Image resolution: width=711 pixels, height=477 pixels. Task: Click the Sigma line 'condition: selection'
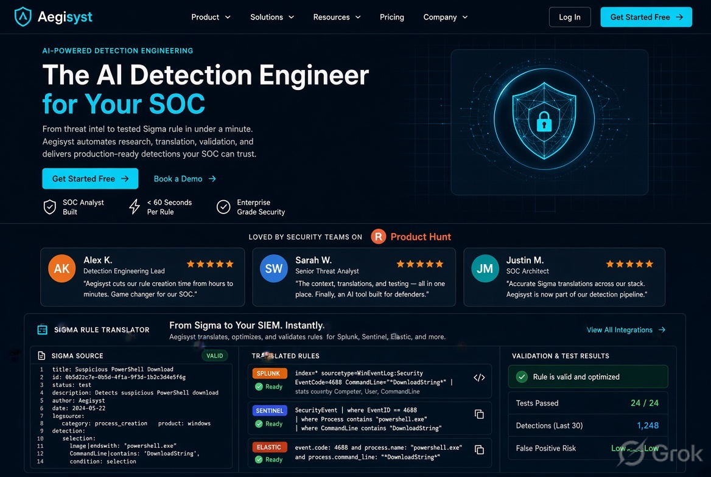[x=102, y=461]
